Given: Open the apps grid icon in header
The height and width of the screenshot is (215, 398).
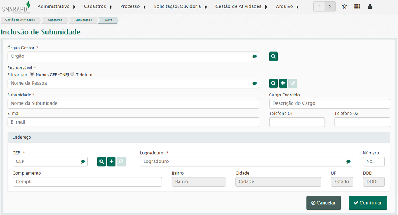Looking at the screenshot, I should click(357, 6).
